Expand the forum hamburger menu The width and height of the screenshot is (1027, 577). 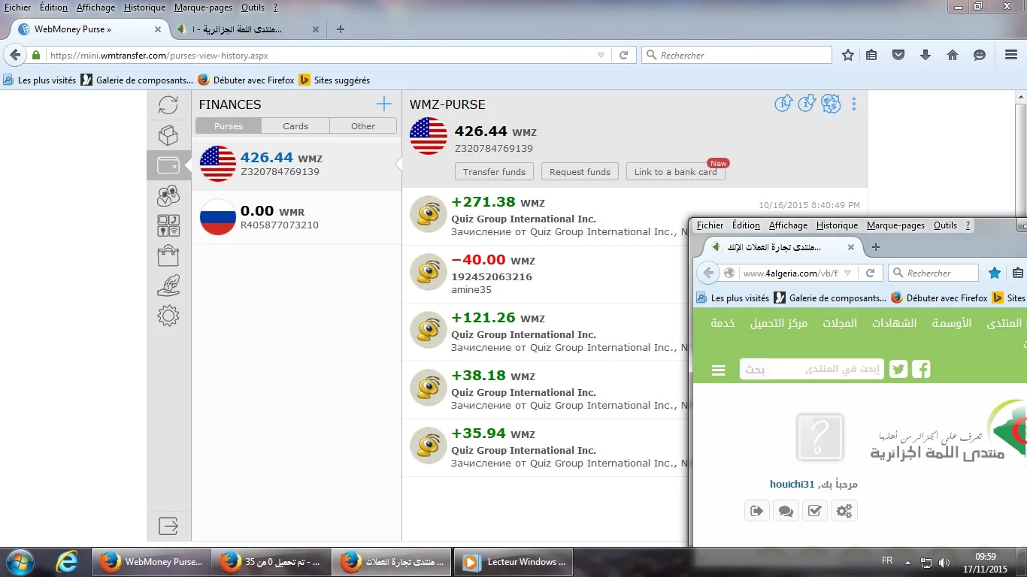(718, 370)
